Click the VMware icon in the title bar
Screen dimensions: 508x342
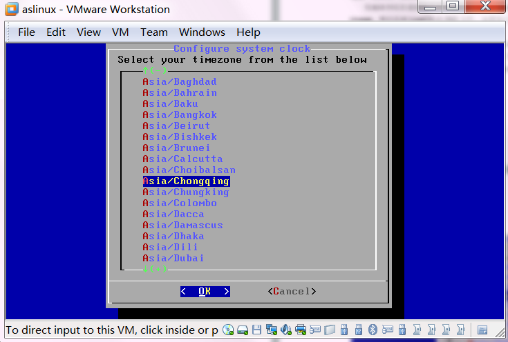click(x=12, y=10)
